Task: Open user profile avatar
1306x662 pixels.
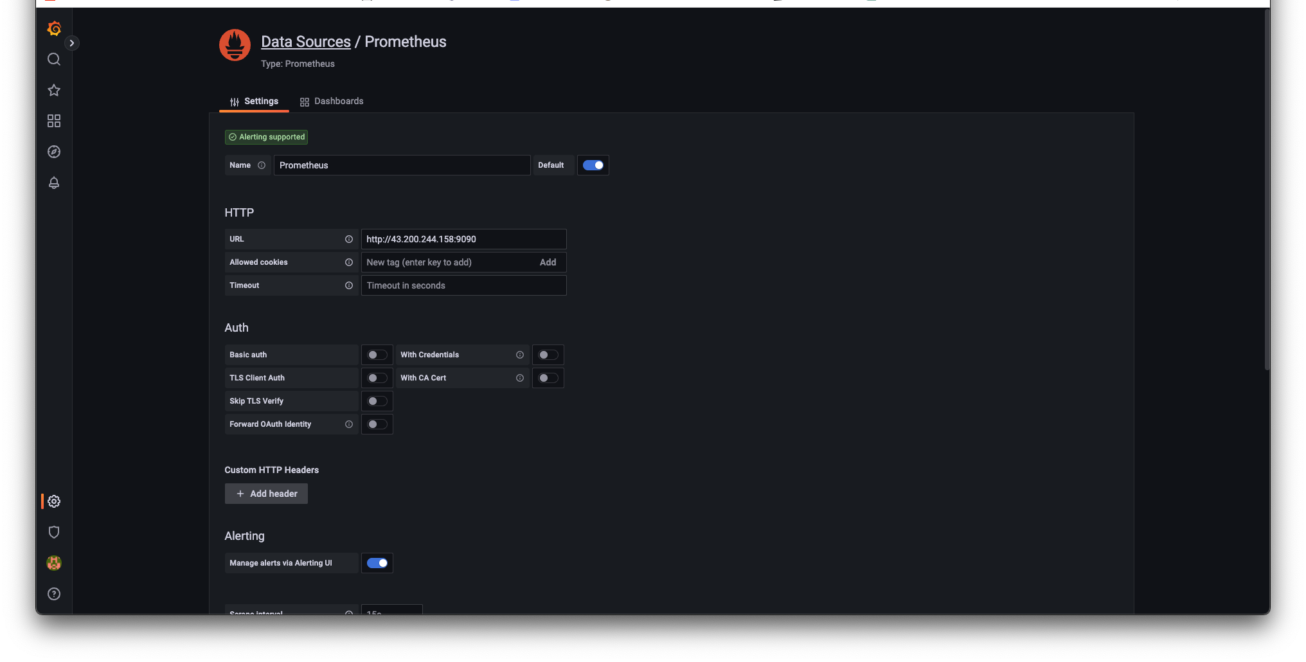Action: coord(54,563)
